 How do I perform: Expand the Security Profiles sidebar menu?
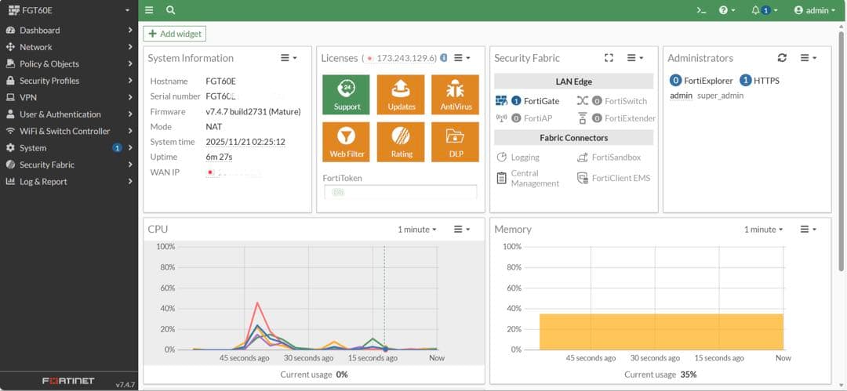pos(69,81)
